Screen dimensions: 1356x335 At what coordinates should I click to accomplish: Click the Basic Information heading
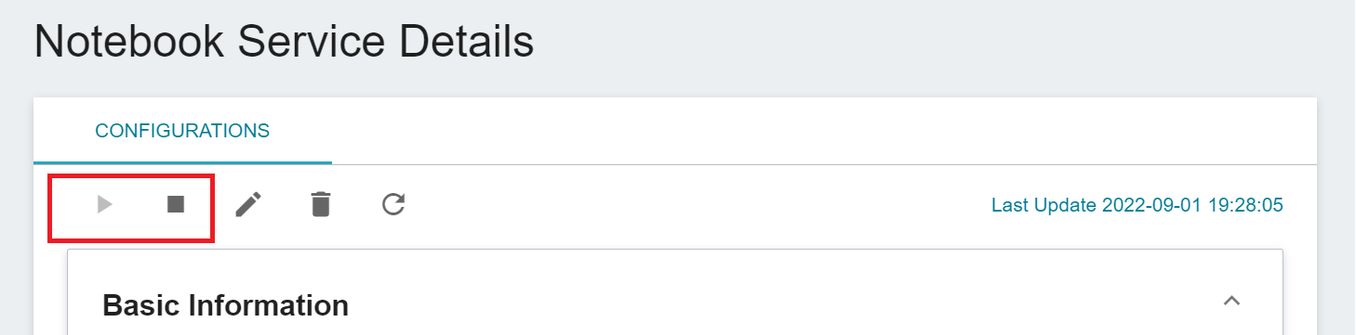225,304
